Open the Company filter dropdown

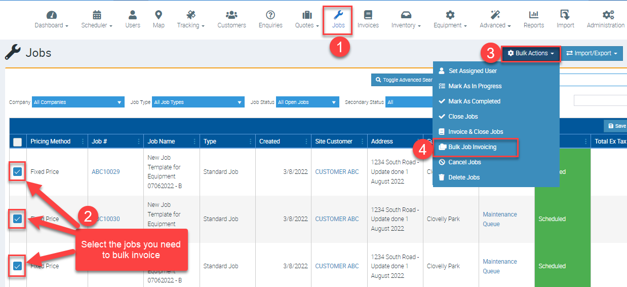[78, 102]
